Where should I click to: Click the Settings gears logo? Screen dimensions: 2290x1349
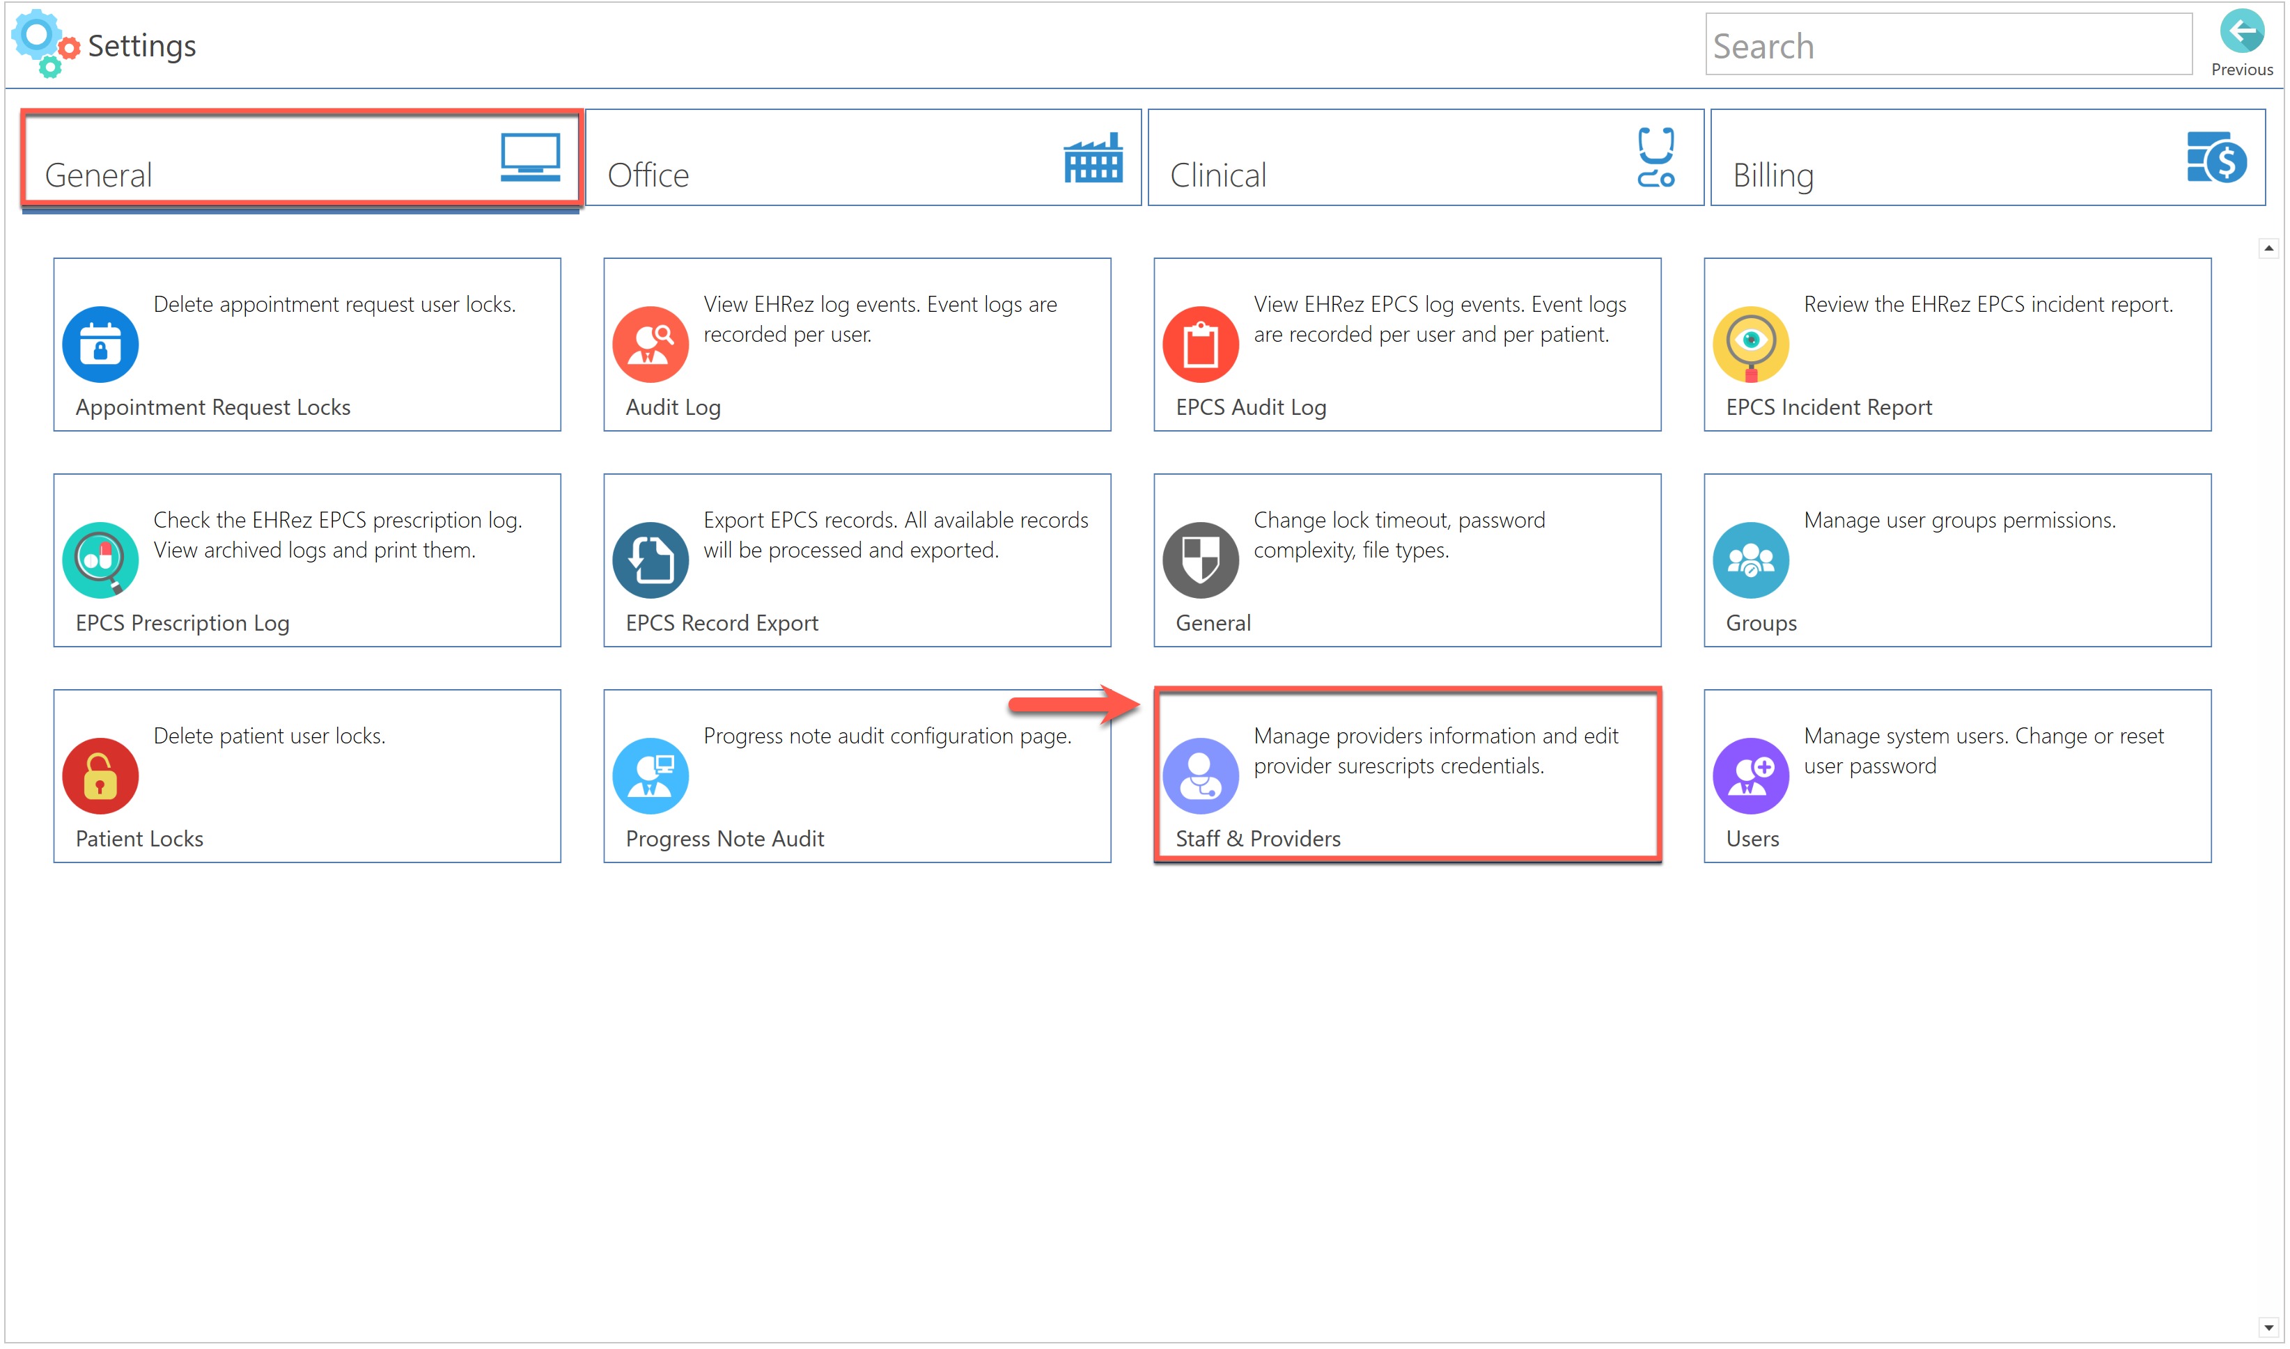point(45,42)
